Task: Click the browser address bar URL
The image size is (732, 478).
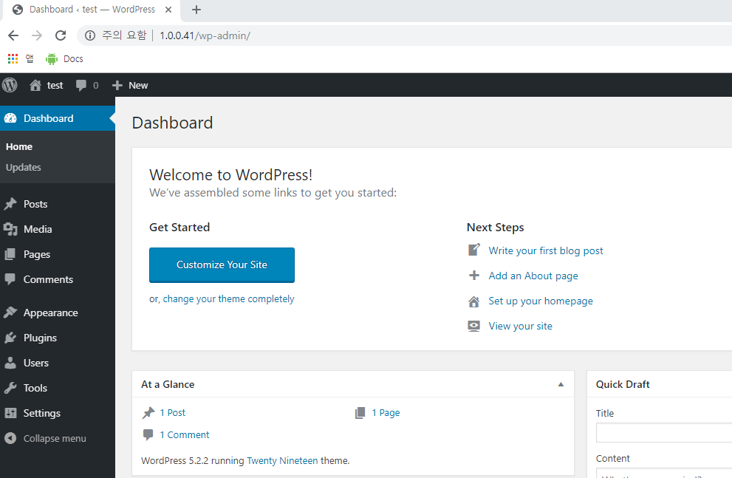Action: [x=205, y=35]
